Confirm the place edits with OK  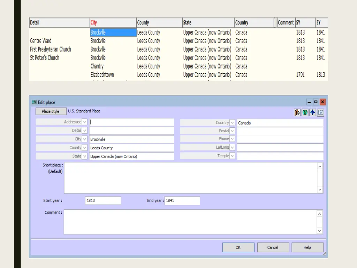click(x=238, y=247)
